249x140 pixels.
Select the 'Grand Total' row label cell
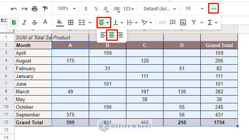click(x=33, y=122)
